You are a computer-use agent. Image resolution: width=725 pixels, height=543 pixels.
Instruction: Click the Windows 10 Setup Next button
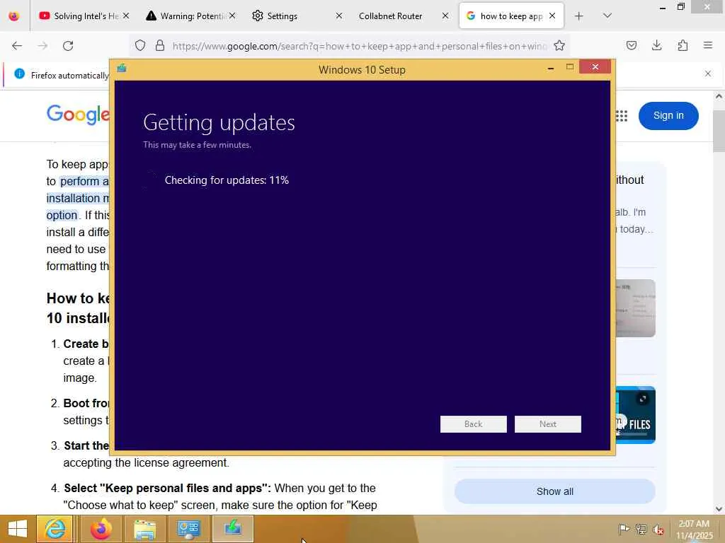547,424
